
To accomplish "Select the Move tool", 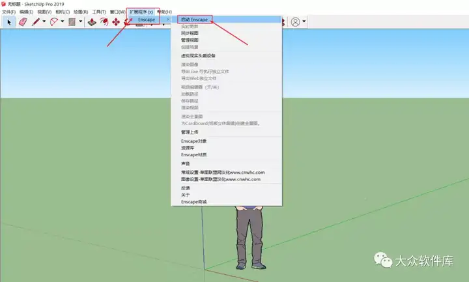I will tap(116, 22).
